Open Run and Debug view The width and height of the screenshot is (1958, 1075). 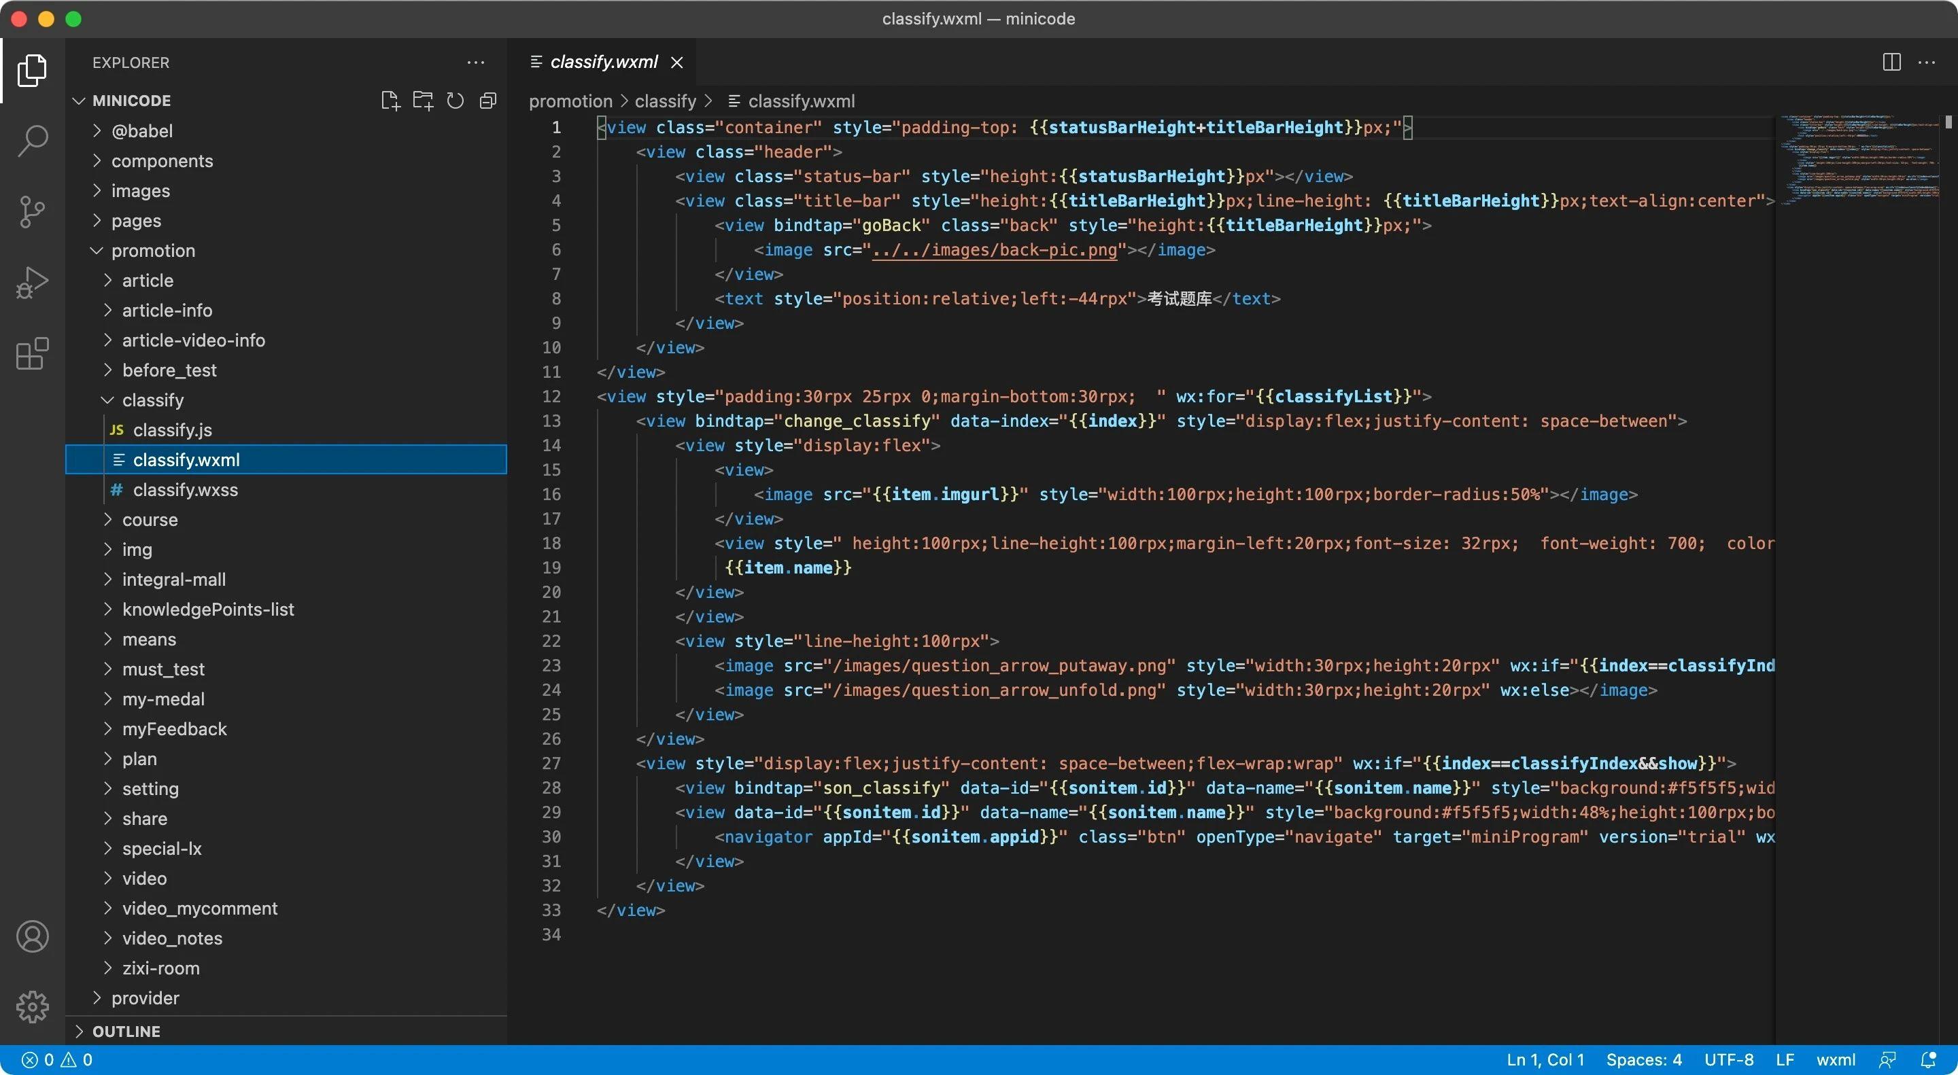[x=32, y=283]
